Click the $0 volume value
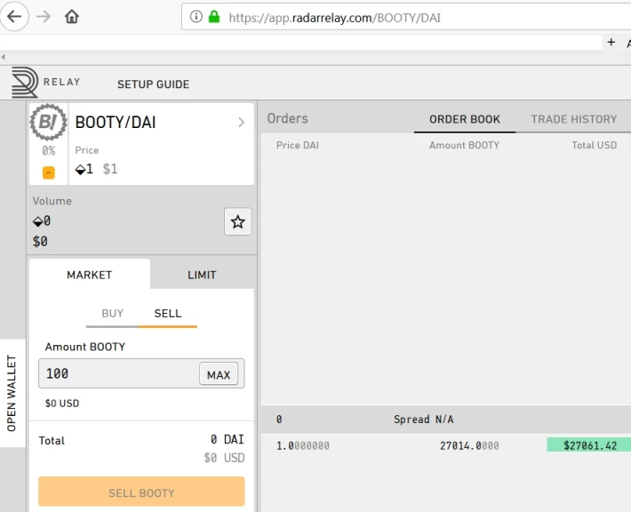This screenshot has width=631, height=512. click(x=40, y=242)
